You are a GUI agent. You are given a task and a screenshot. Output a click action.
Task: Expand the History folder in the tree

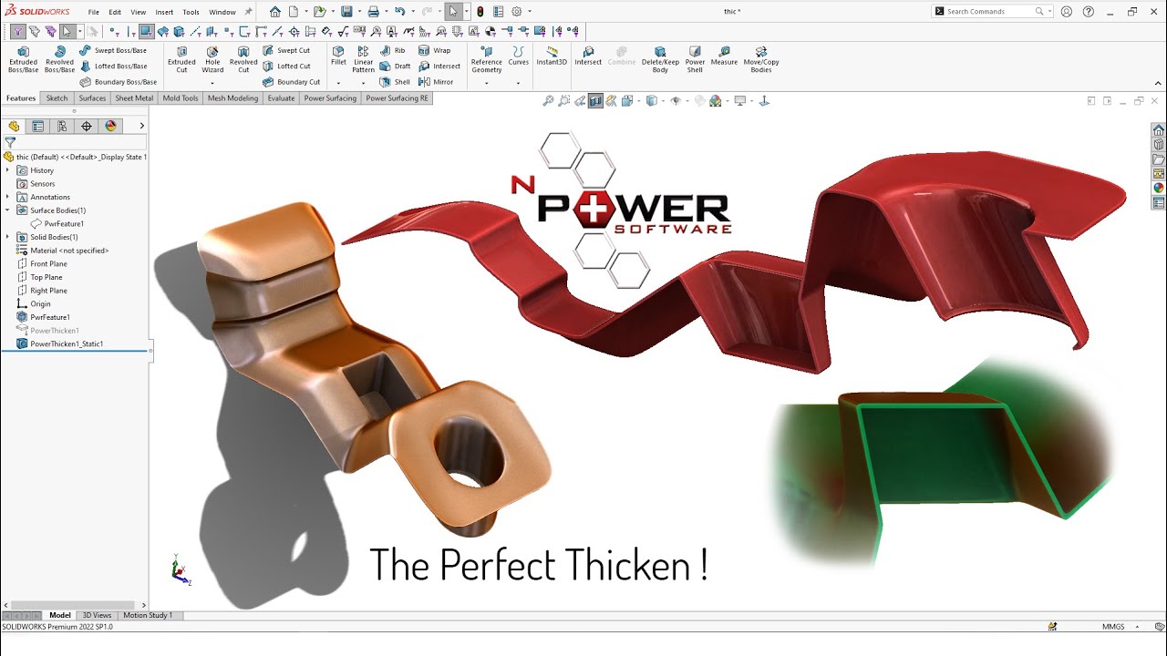click(x=8, y=170)
